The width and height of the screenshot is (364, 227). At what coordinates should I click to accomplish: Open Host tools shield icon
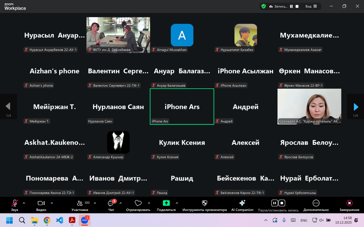pos(204,203)
